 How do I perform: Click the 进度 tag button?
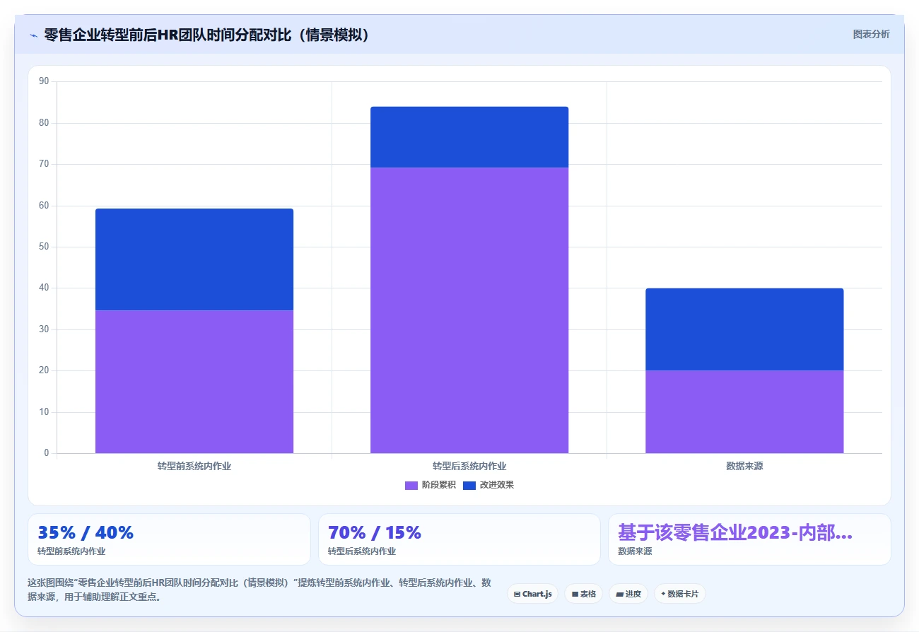(x=628, y=594)
